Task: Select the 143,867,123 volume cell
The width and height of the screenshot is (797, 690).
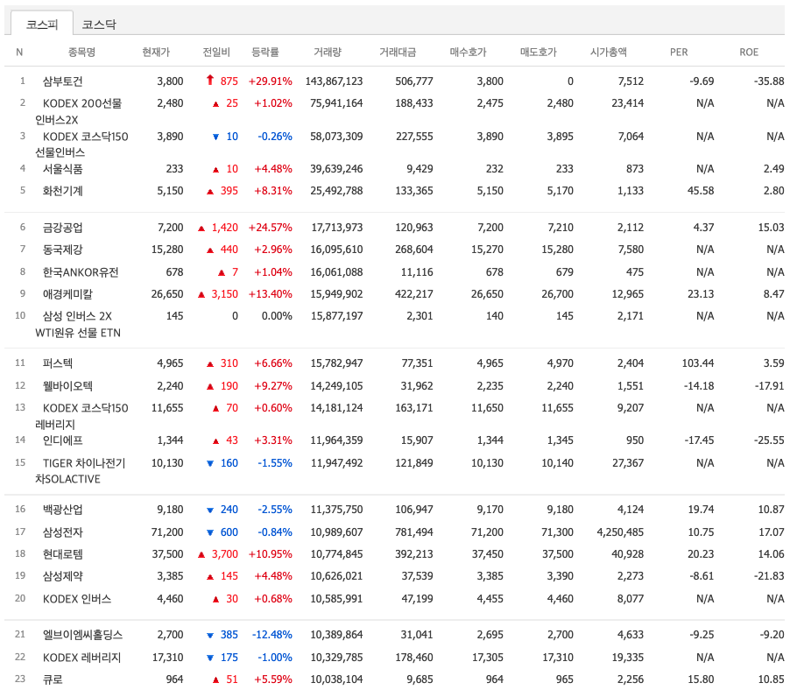Action: 334,81
